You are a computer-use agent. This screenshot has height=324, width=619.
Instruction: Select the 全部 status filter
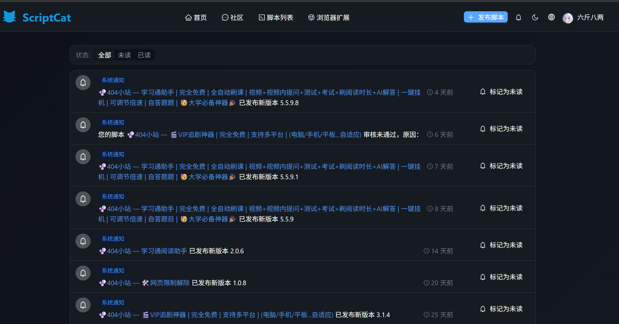(x=105, y=55)
